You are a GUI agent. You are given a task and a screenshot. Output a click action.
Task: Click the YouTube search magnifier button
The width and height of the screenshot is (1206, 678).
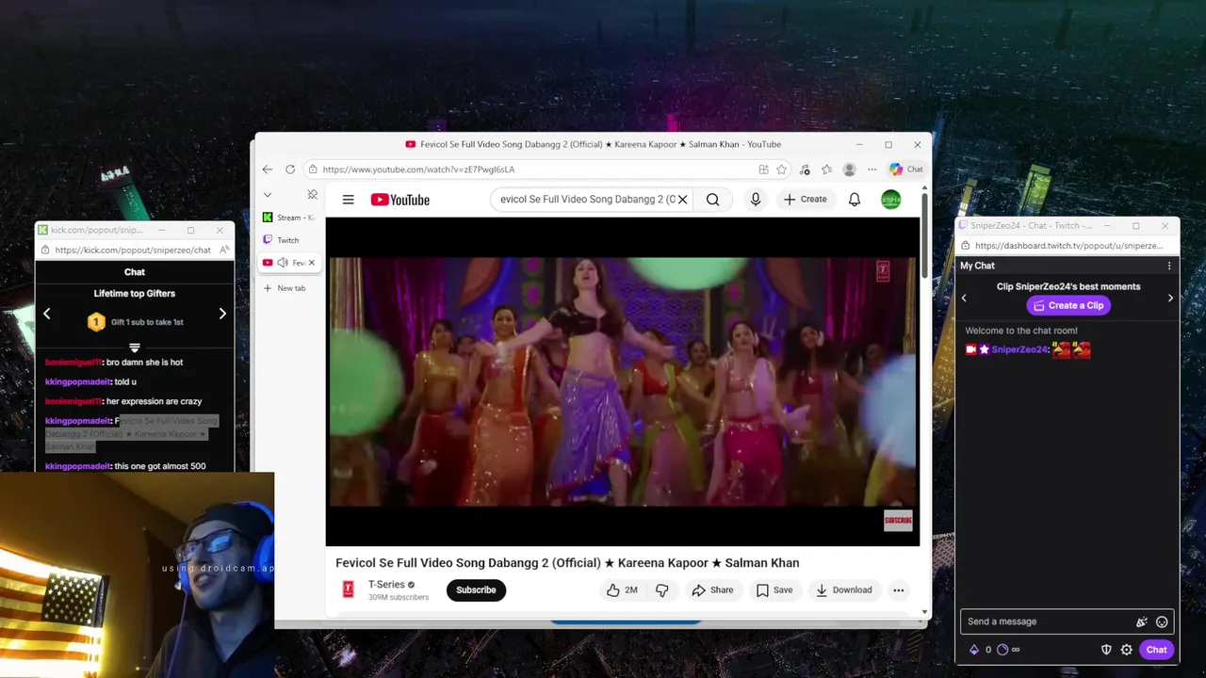click(x=712, y=200)
